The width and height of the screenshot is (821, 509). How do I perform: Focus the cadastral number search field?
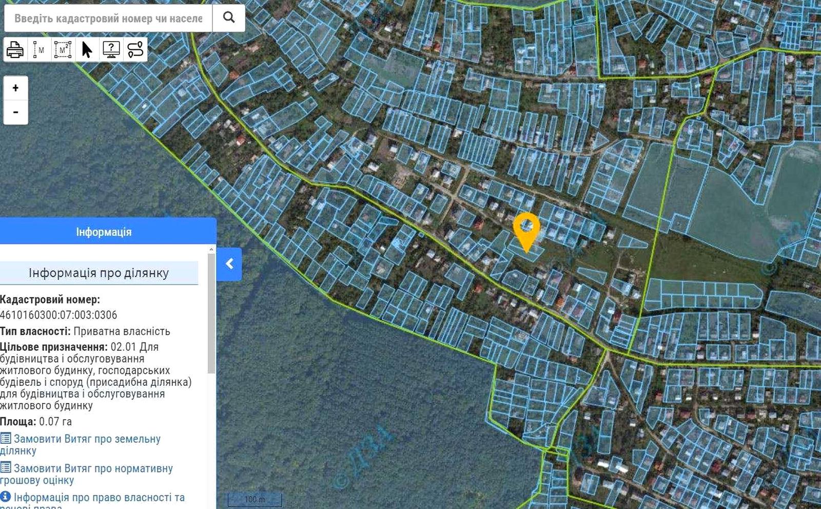click(x=108, y=18)
